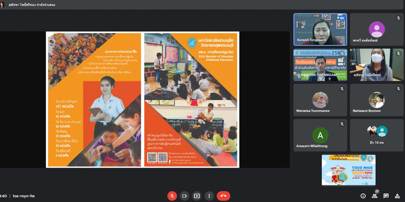Select the SUNTHORN THIENNGAM video tile
Viewport: 405px width, 202px height.
click(x=320, y=65)
